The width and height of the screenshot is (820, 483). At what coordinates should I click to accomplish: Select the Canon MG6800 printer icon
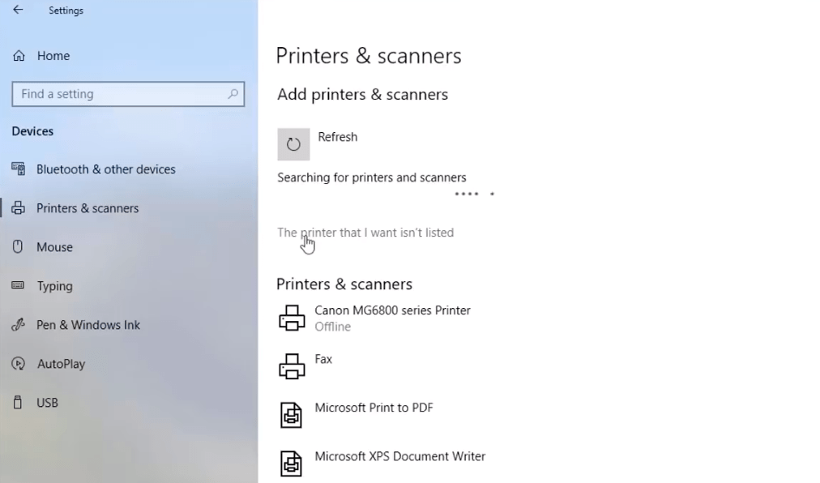click(292, 318)
